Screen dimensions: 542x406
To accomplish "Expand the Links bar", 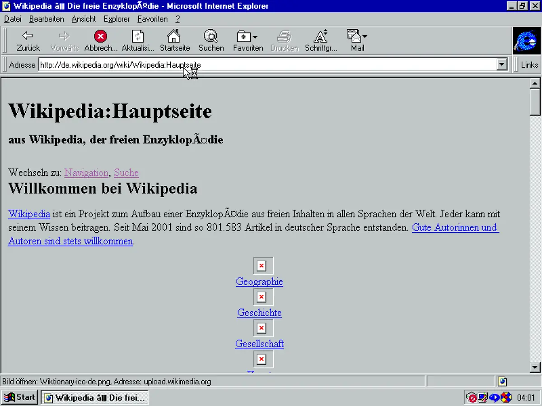I will point(528,65).
